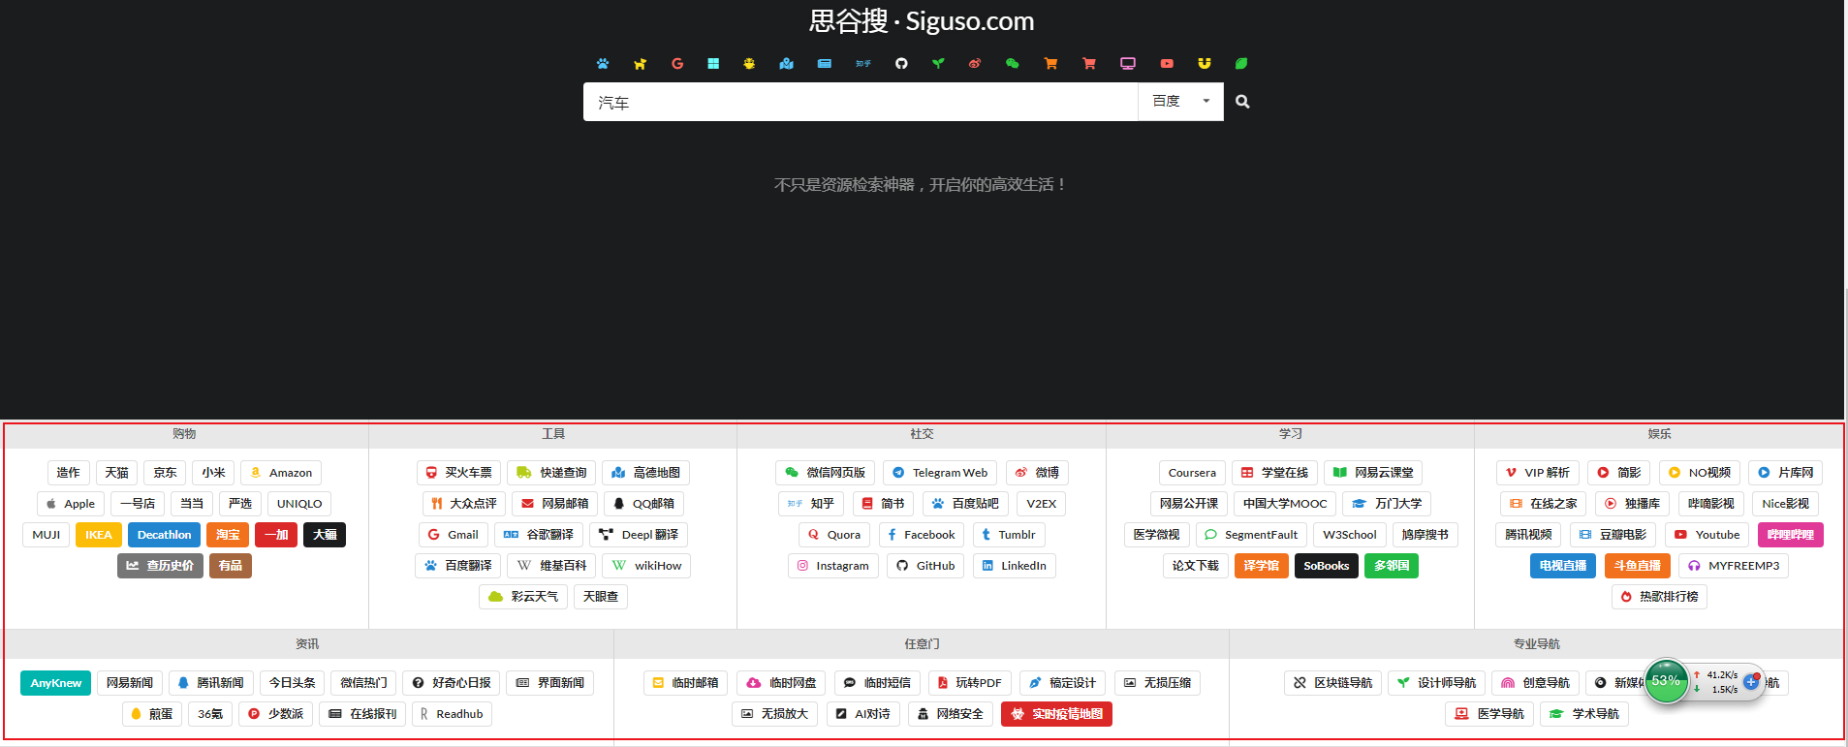Click the orange 淘宝 button
Screen dimensions: 1848x747
[x=228, y=535]
